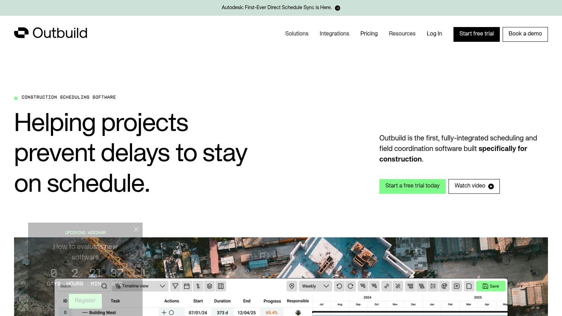Click responsible avatar in Building West row
Viewport: 562px width, 316px height.
point(298,312)
